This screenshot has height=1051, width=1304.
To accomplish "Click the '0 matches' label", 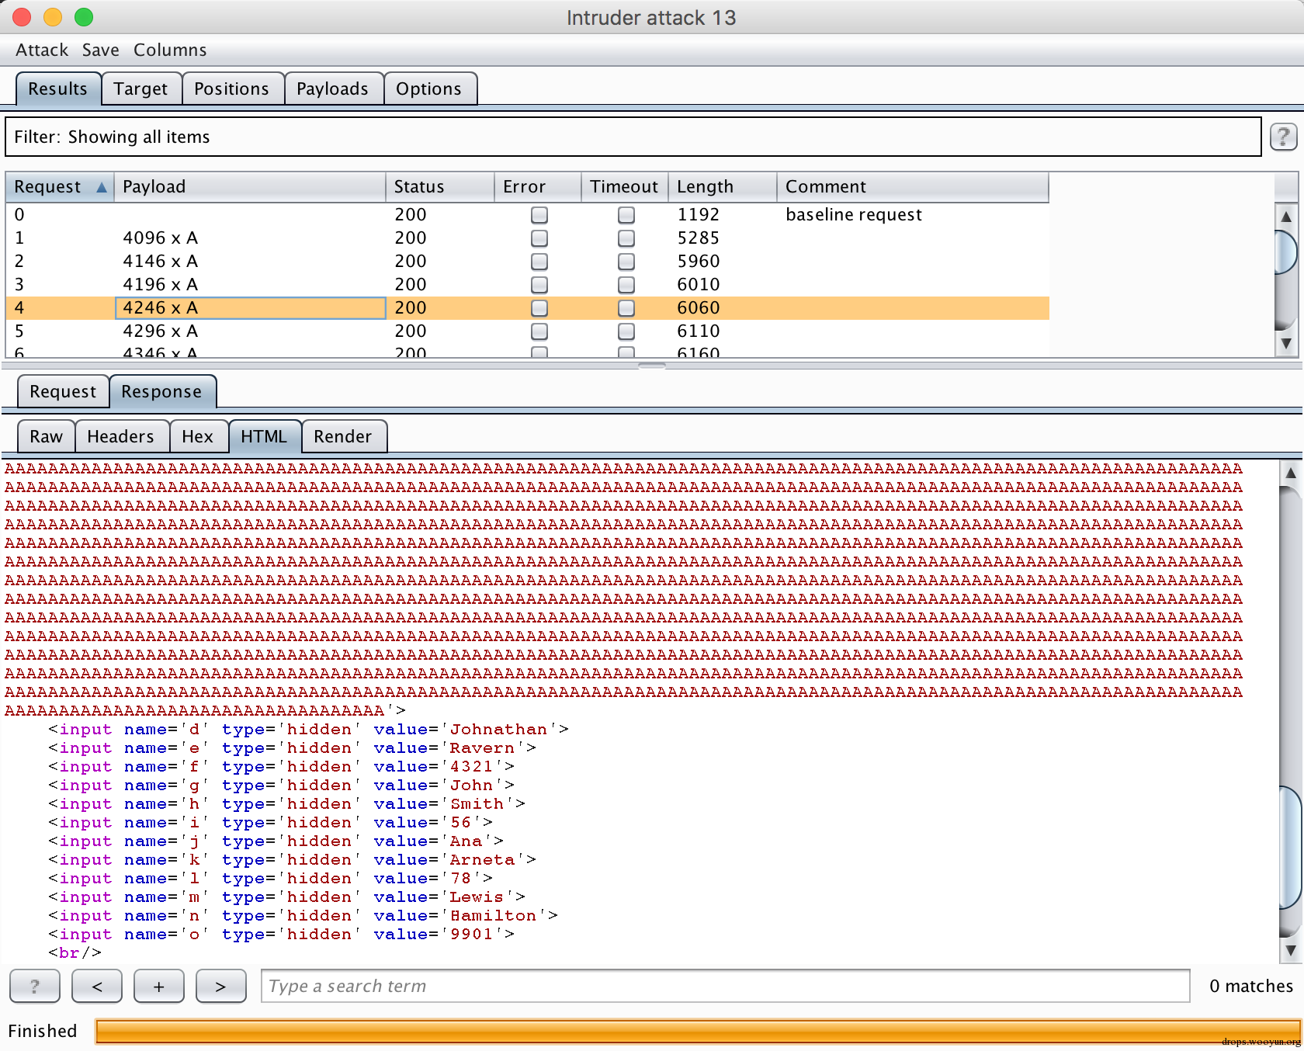I will 1251,986.
